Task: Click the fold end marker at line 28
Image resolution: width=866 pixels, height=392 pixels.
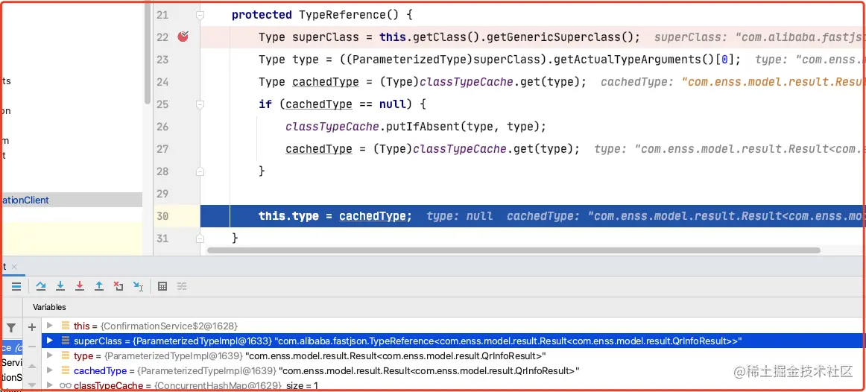Action: [200, 171]
